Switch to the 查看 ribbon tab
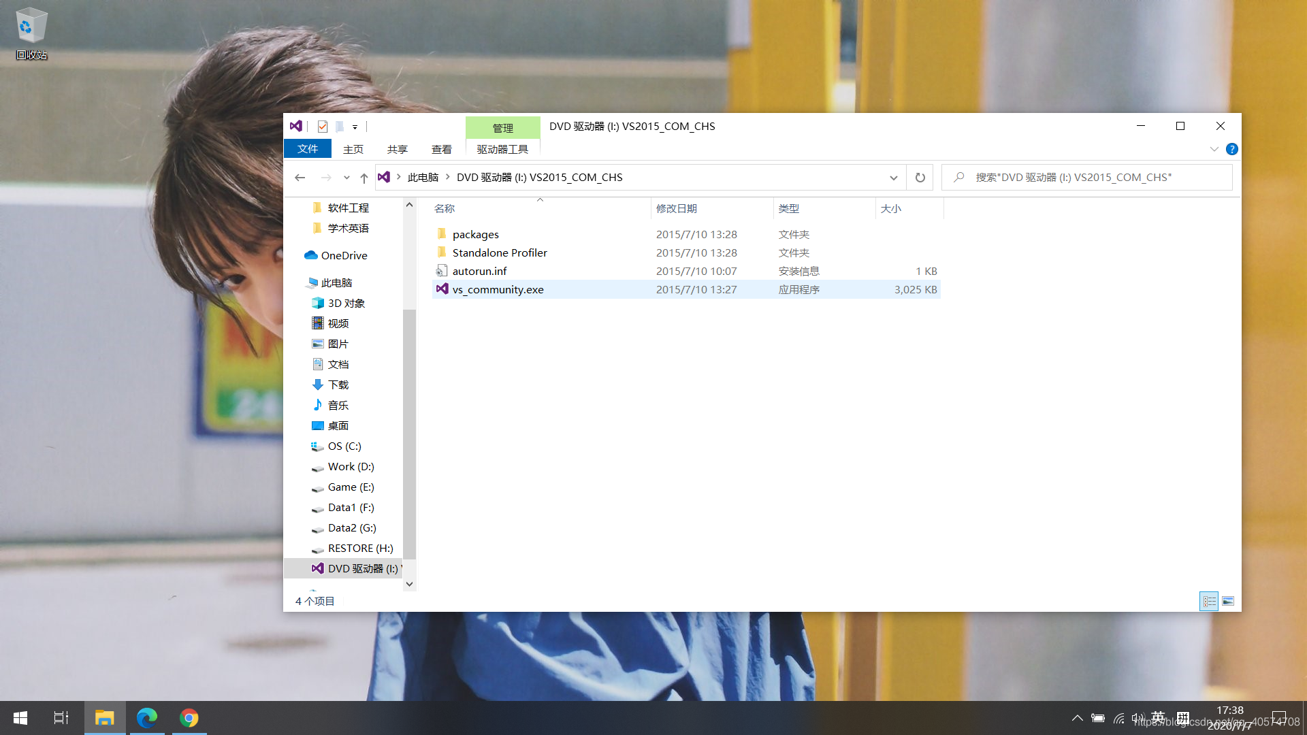Viewport: 1307px width, 735px height. pyautogui.click(x=441, y=149)
